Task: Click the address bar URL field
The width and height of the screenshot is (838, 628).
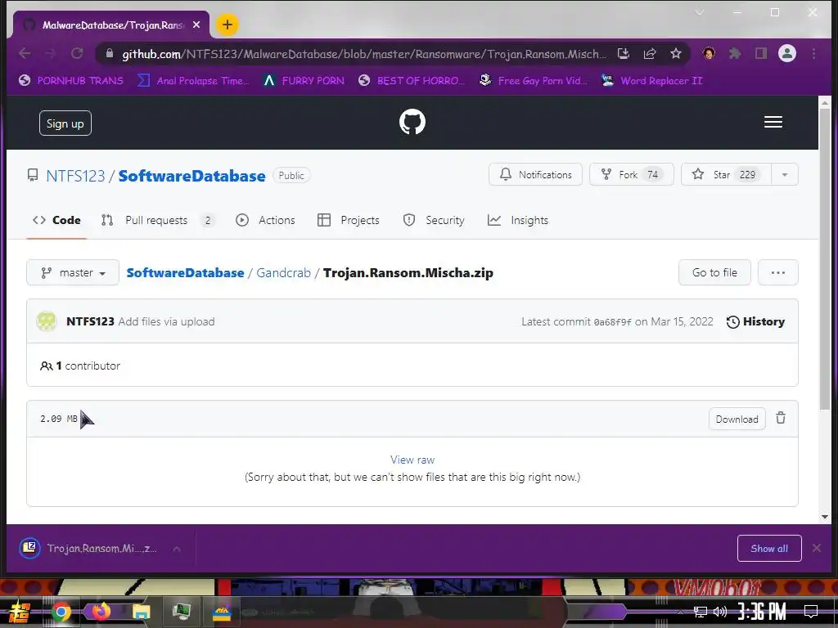Action: (363, 54)
